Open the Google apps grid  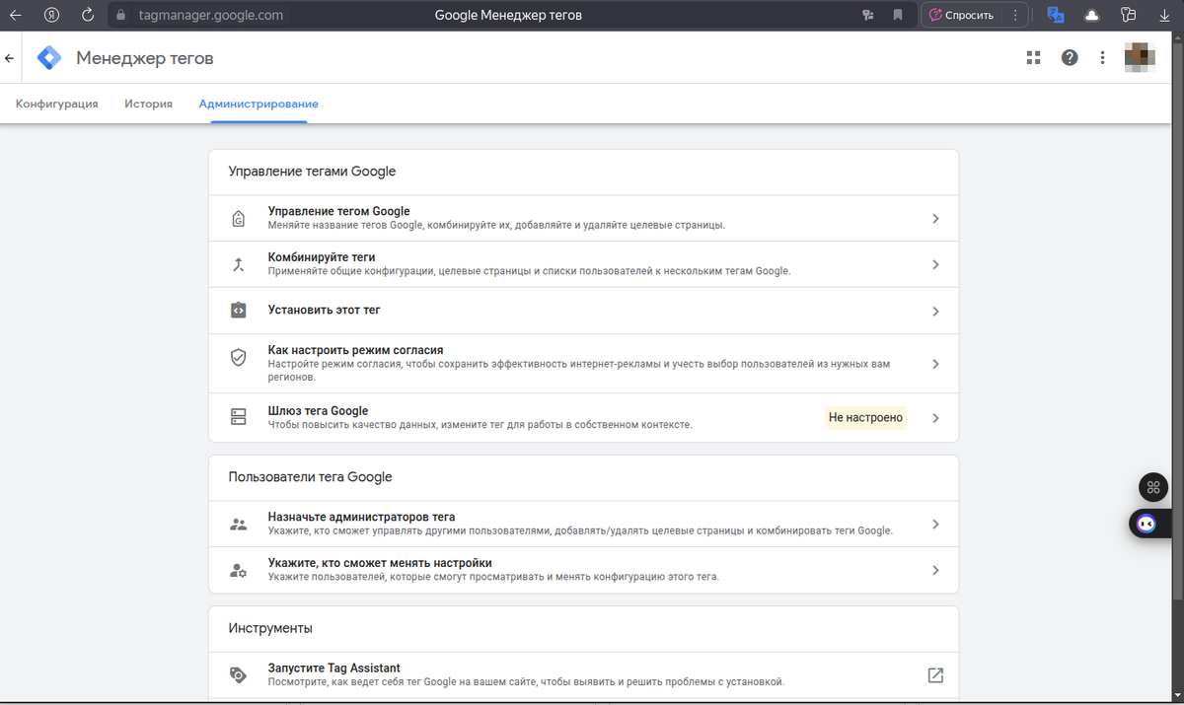[1034, 58]
